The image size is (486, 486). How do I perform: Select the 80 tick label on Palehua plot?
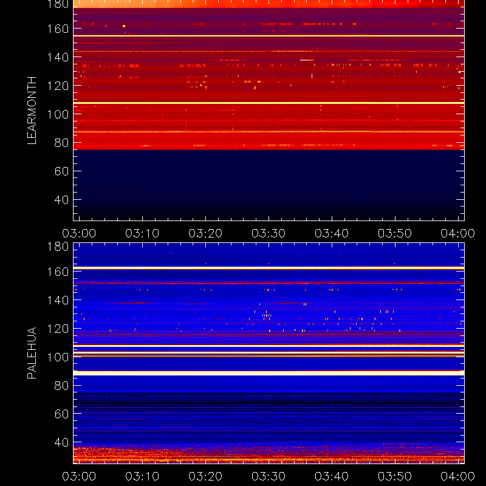61,386
